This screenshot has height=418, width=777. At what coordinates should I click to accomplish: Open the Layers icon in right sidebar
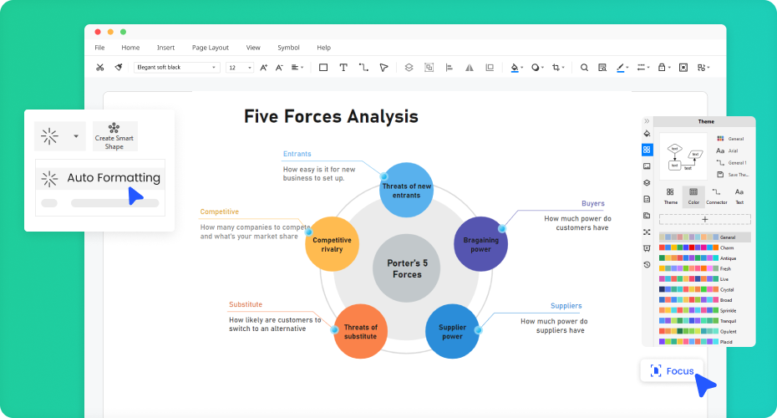click(x=647, y=183)
